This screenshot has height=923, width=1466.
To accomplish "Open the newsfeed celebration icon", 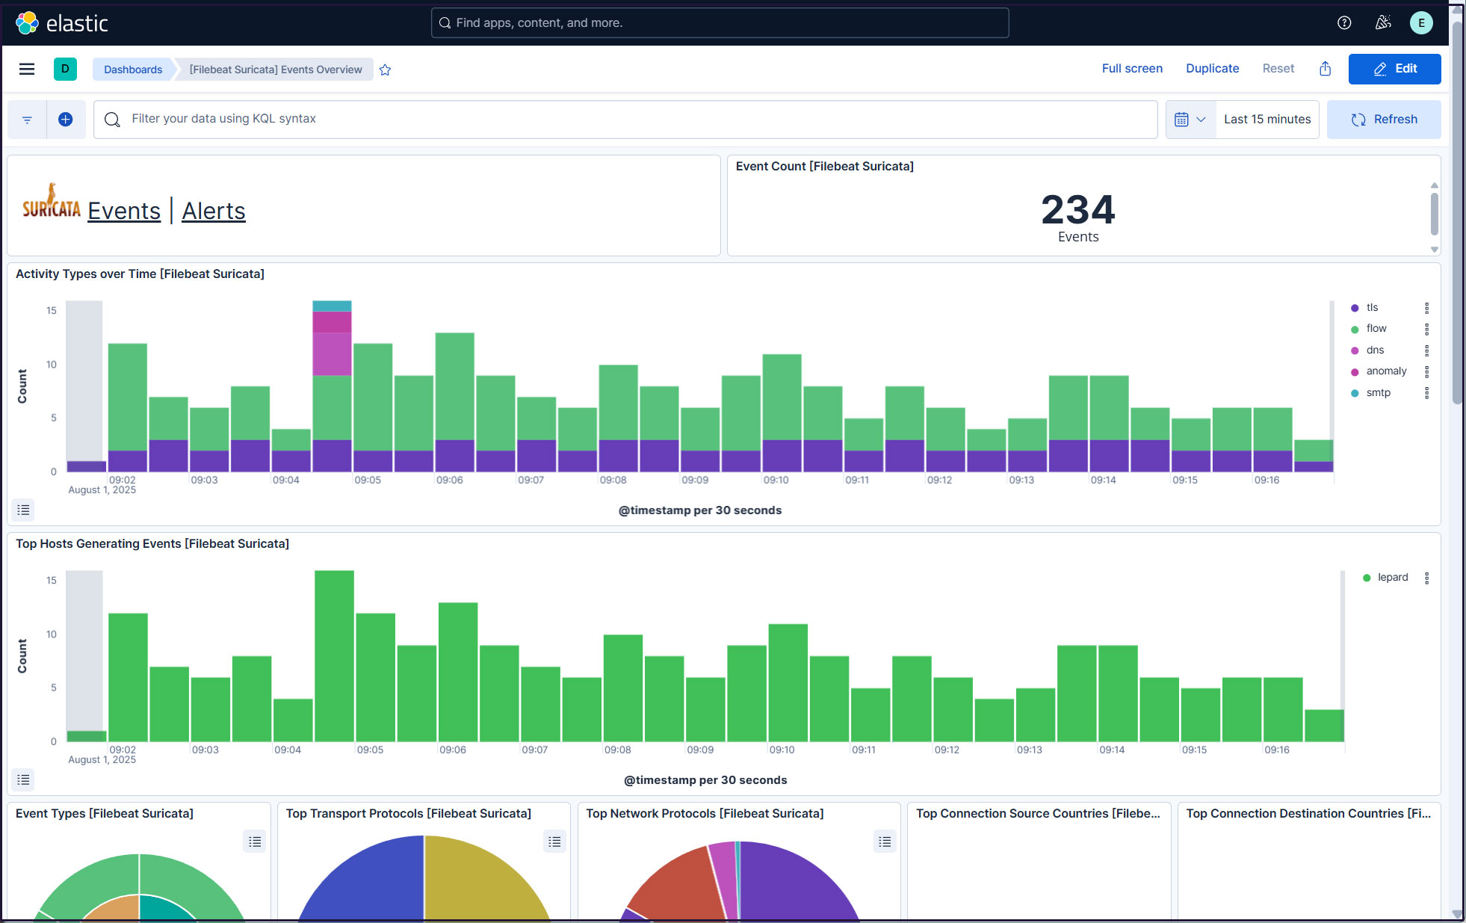I will (1383, 22).
